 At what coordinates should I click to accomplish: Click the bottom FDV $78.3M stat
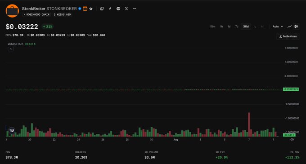12,155
